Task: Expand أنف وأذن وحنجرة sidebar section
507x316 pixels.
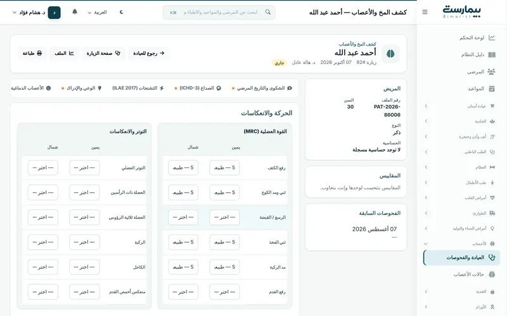Action: pyautogui.click(x=461, y=137)
